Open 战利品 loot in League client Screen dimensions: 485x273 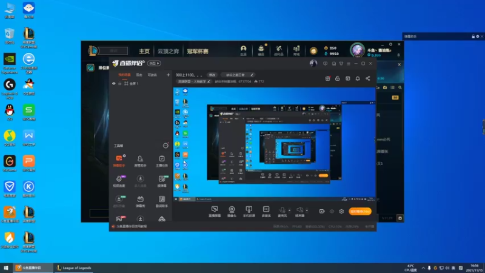coord(279,50)
